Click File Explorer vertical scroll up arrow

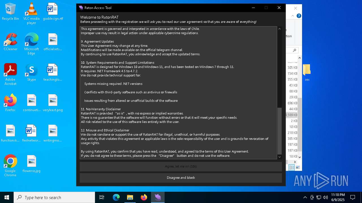[x=299, y=58]
